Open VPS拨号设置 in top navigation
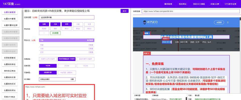The image size is (241, 100). (230, 4)
